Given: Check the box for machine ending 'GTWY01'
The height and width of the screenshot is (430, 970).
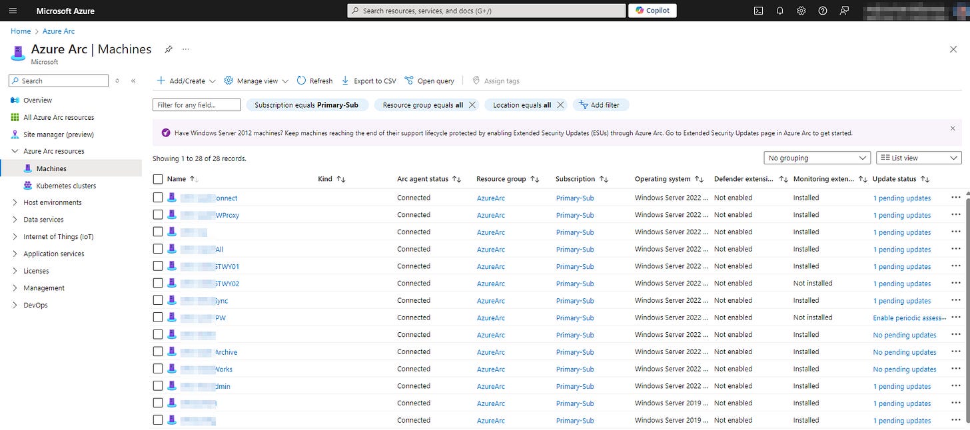Looking at the screenshot, I should pyautogui.click(x=158, y=266).
